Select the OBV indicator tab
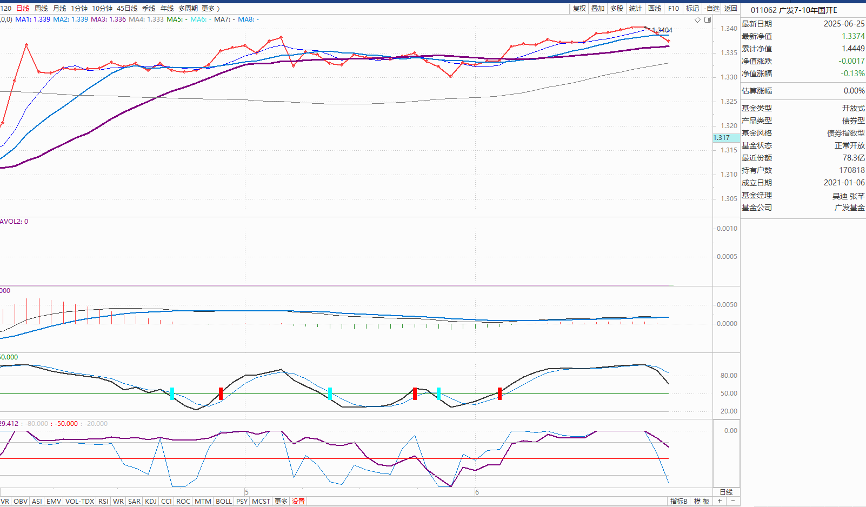Viewport: 866px width, 507px height. 21,502
